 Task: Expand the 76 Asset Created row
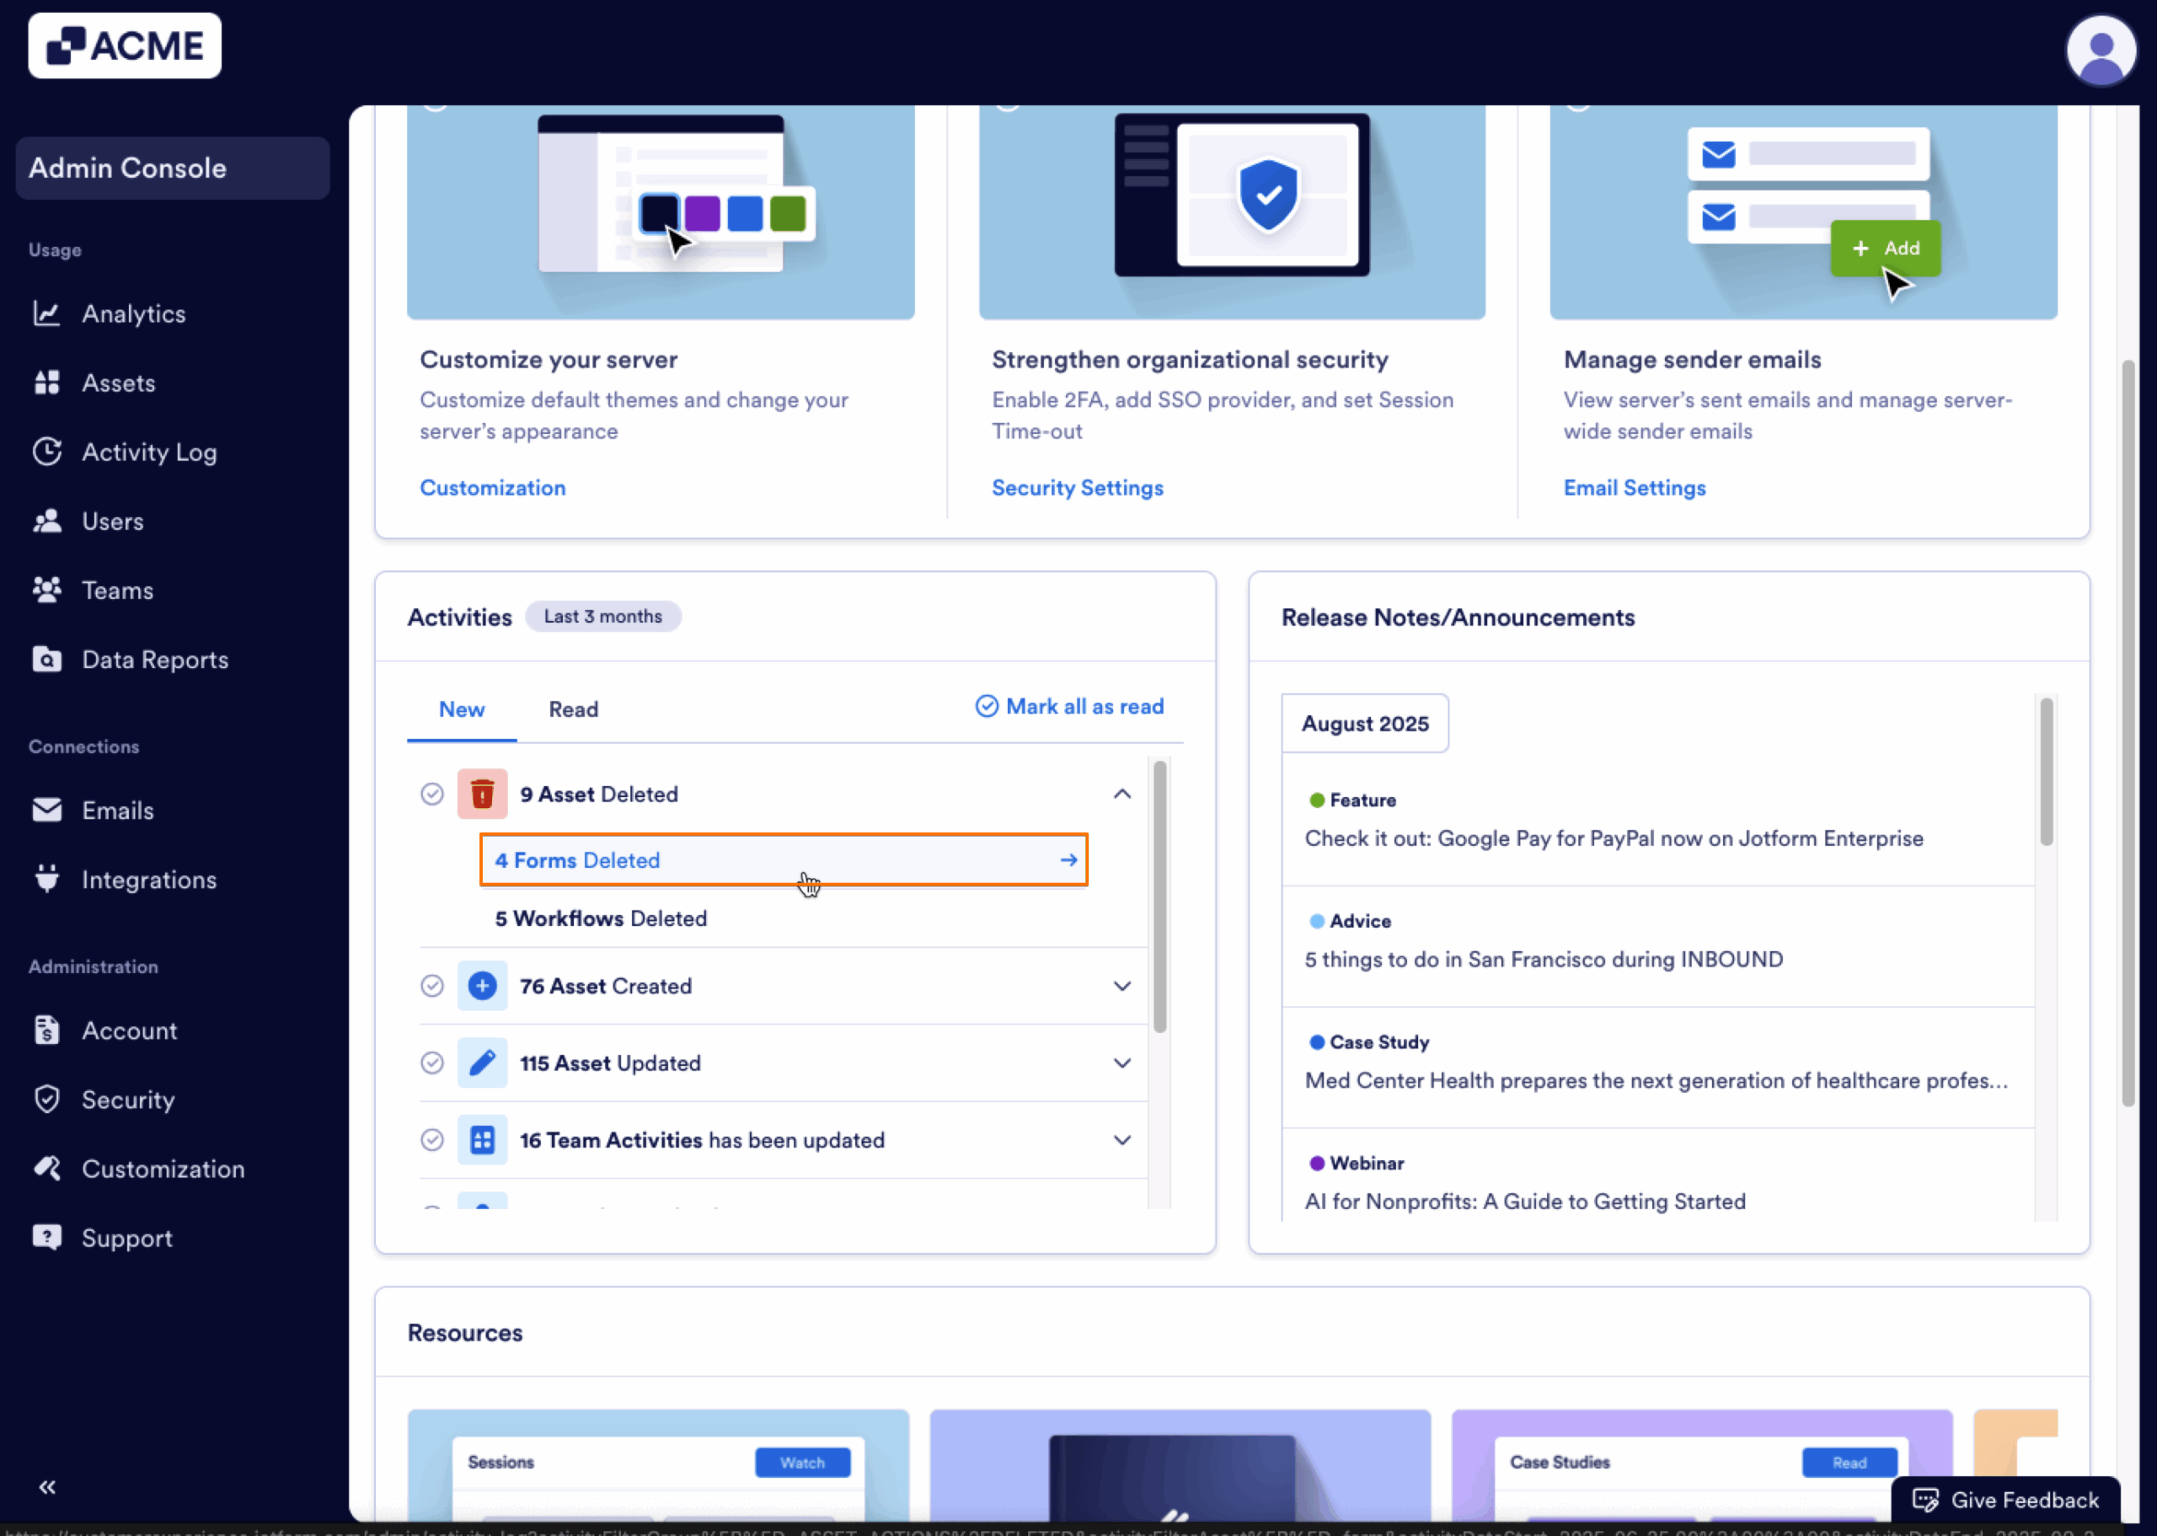coord(1121,986)
